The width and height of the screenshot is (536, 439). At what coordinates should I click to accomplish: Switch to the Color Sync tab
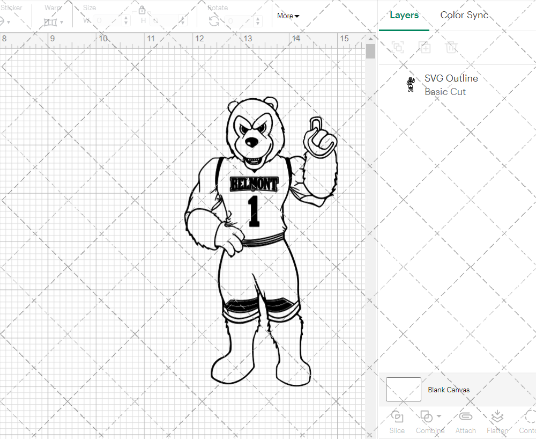point(464,15)
